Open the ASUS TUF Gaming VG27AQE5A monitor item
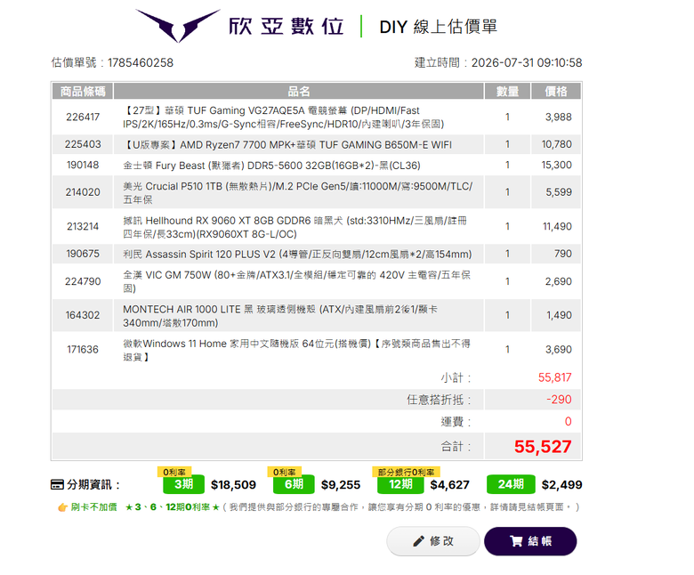The height and width of the screenshot is (575, 694). (283, 117)
